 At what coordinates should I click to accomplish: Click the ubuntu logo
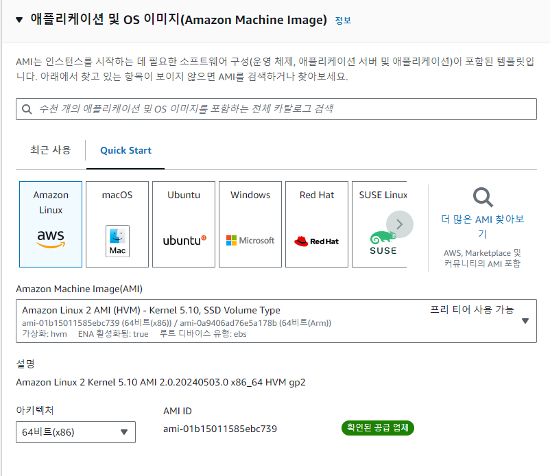(184, 241)
